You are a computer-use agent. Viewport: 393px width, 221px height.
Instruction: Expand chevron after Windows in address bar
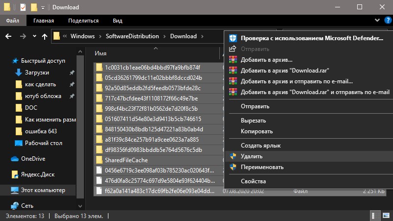tap(100, 37)
